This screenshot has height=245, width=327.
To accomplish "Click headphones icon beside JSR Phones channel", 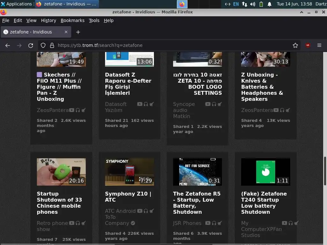I will [214, 223].
